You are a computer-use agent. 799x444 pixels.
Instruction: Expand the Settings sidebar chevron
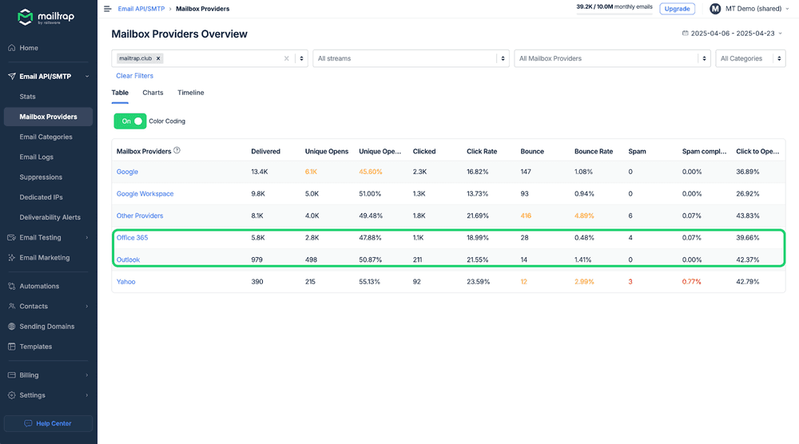(x=87, y=395)
